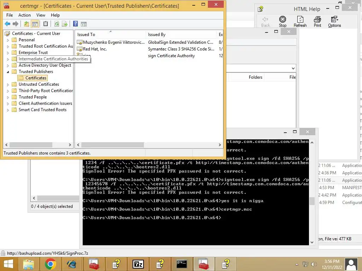Click the Up One Level folder icon
This screenshot has width=362, height=271.
coord(26,24)
